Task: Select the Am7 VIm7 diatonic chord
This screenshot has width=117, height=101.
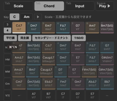Action: click(92, 27)
